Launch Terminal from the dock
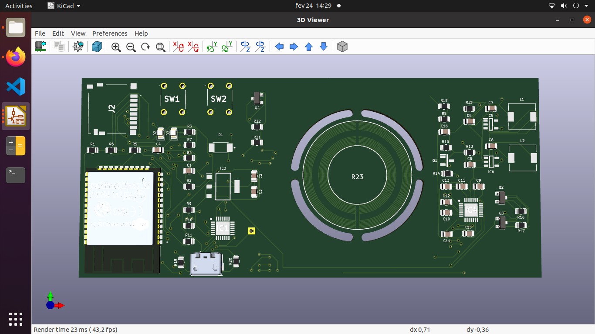The image size is (595, 334). pyautogui.click(x=16, y=175)
